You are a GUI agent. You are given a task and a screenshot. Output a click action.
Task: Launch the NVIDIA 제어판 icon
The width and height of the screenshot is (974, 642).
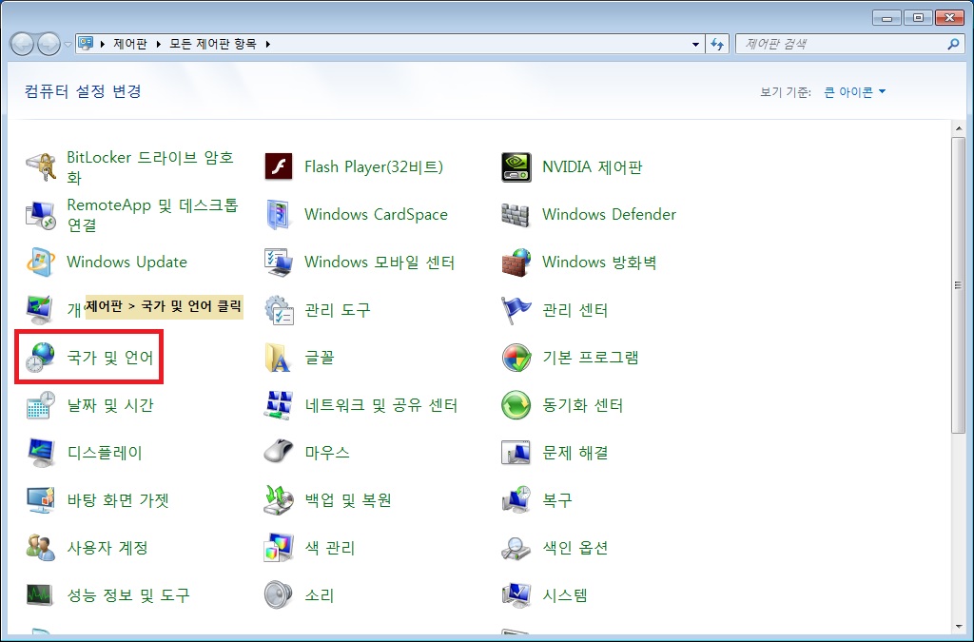pyautogui.click(x=516, y=167)
